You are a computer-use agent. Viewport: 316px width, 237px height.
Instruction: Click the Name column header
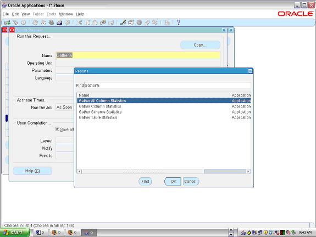pos(153,95)
